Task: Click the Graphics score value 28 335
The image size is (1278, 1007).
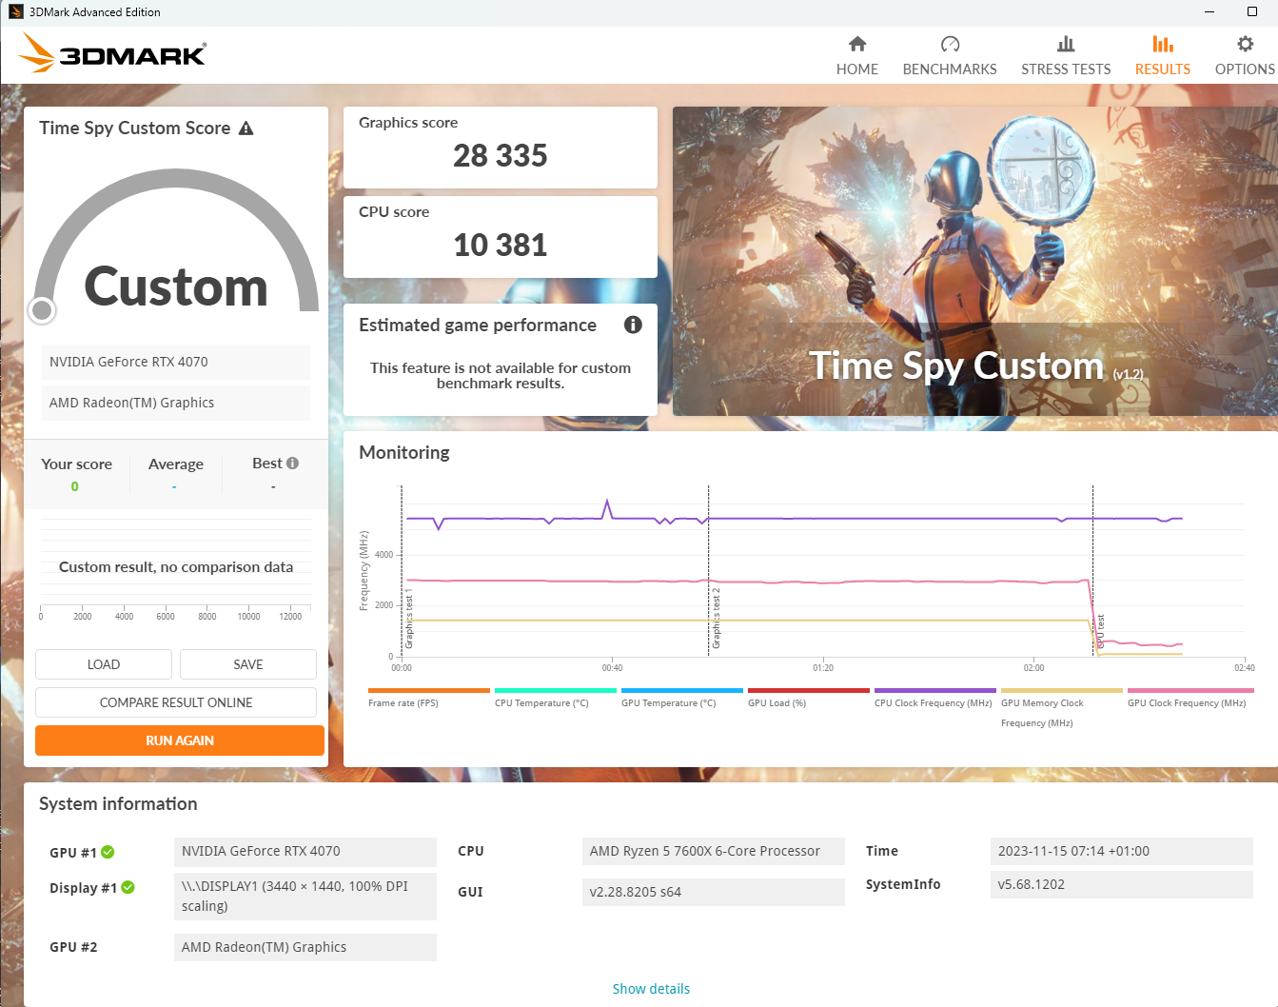Action: [x=501, y=155]
